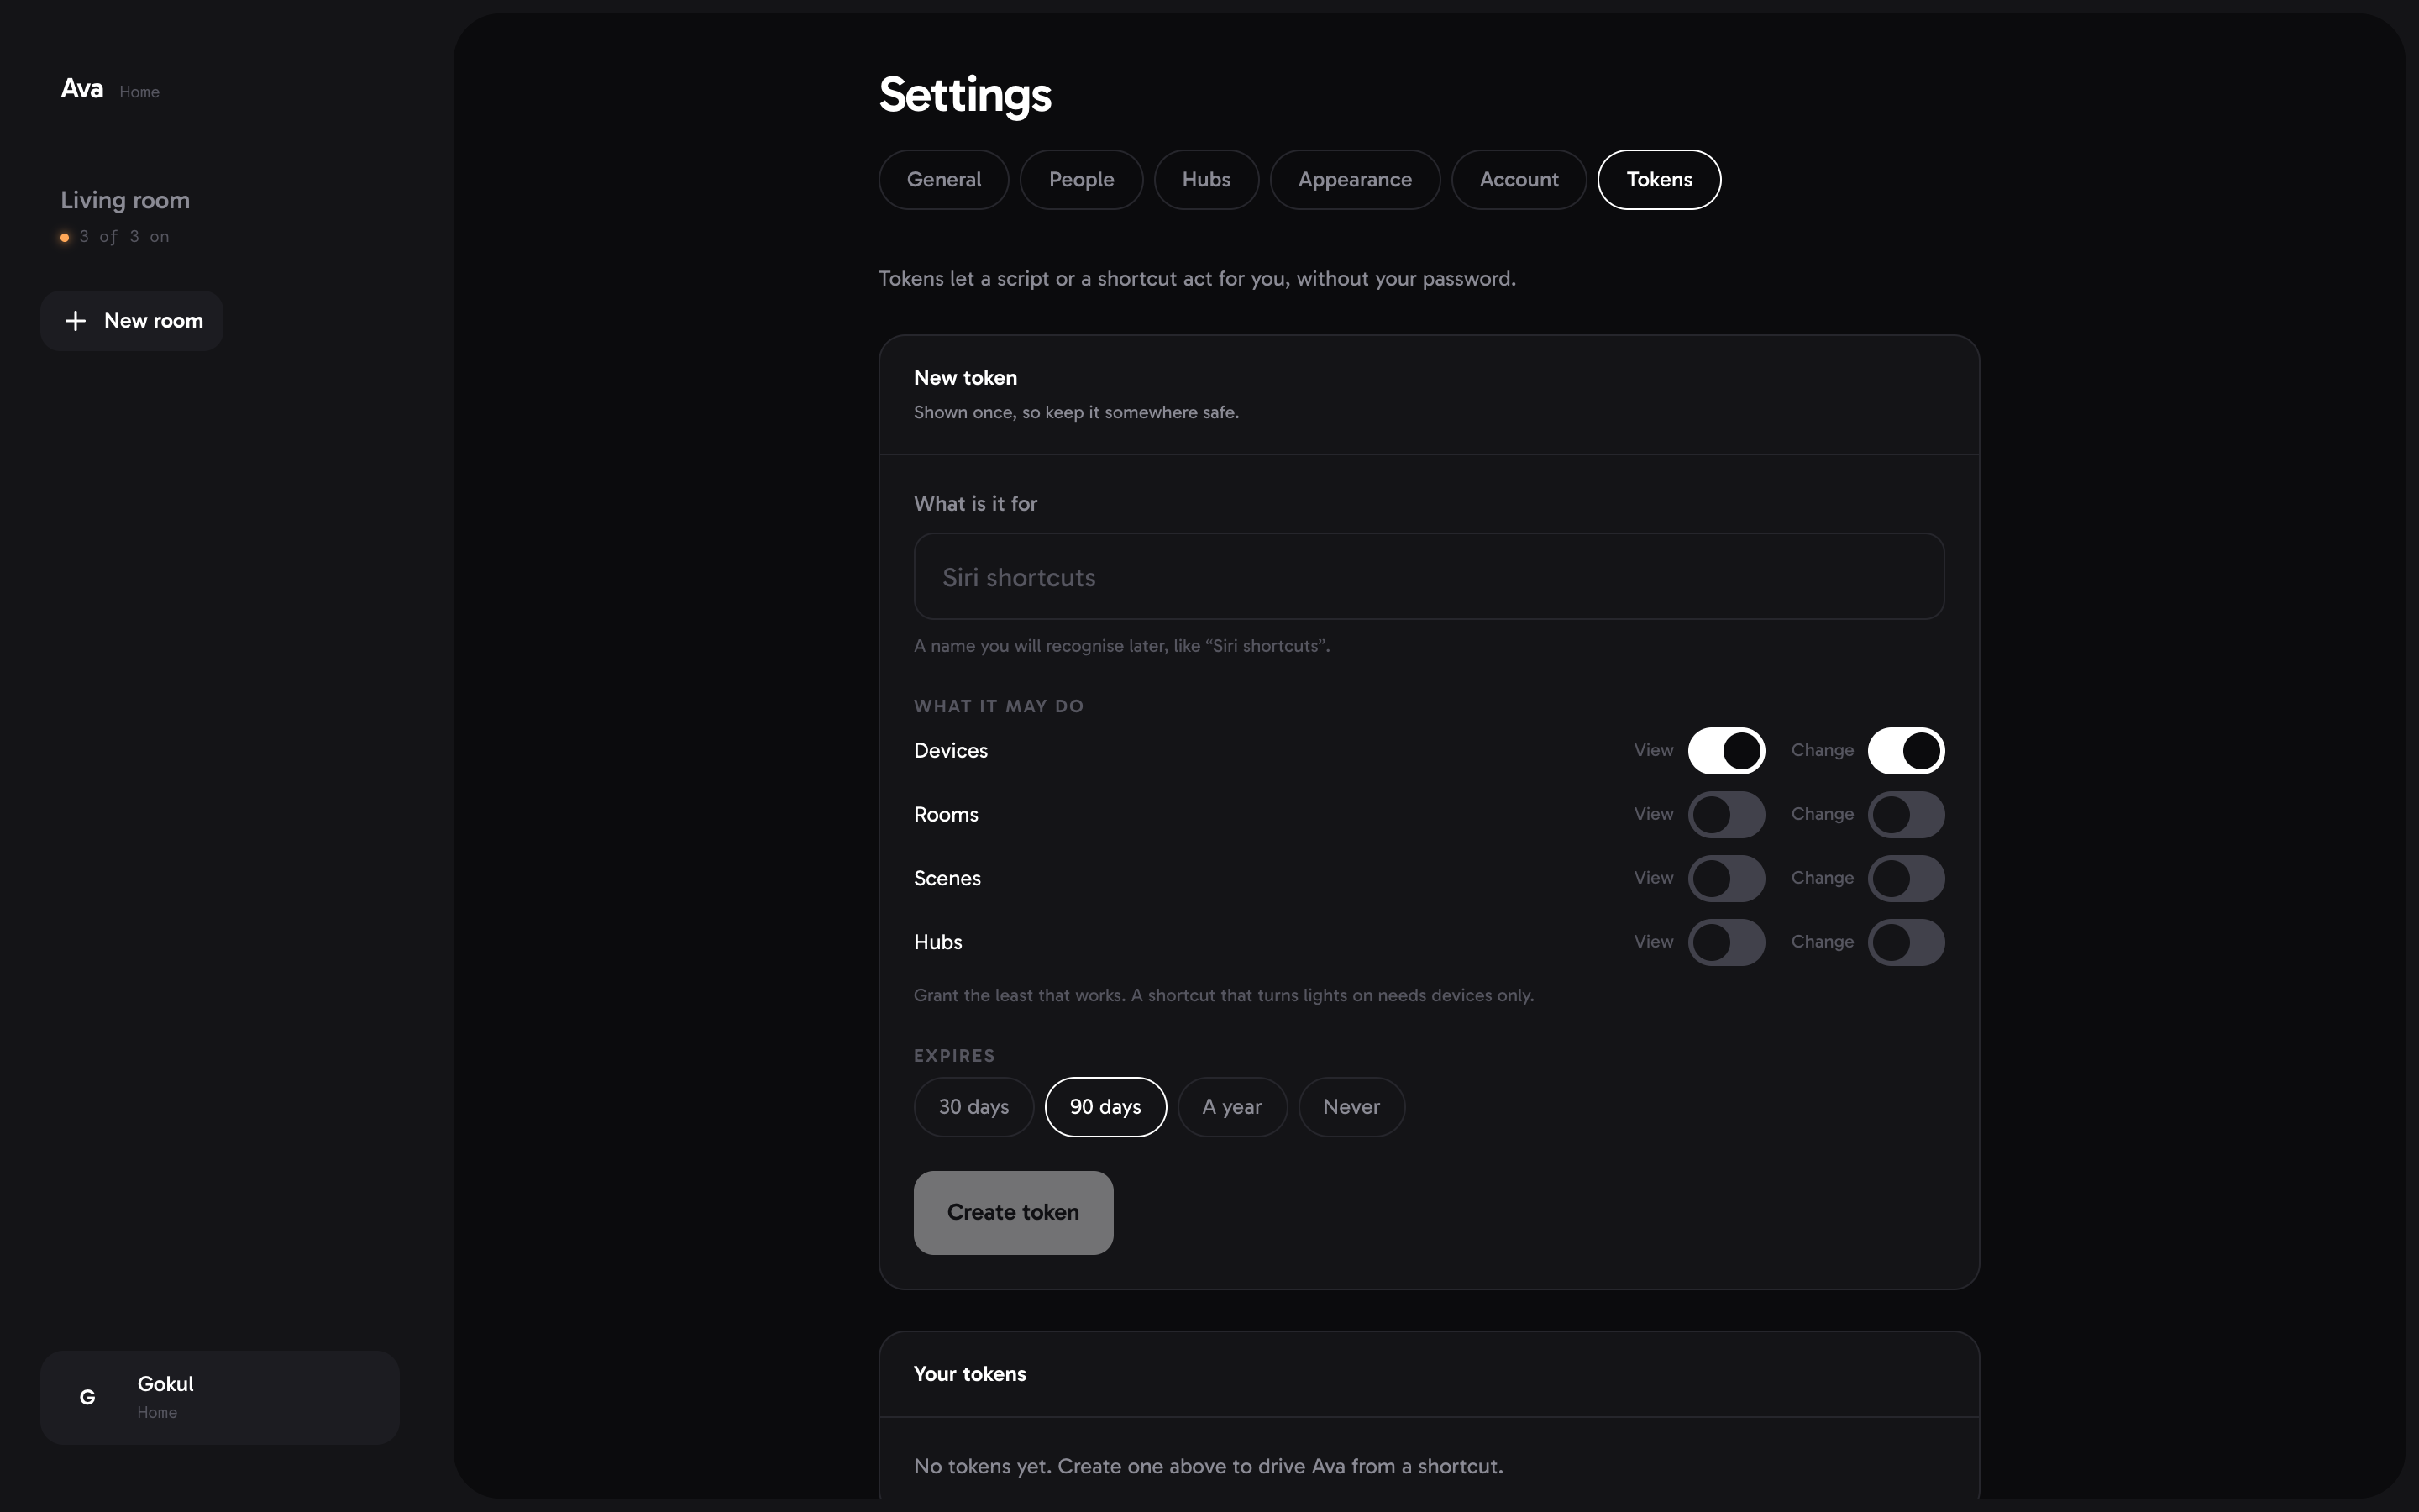Viewport: 2419px width, 1512px height.
Task: Enable Rooms View switch
Action: [x=1726, y=814]
